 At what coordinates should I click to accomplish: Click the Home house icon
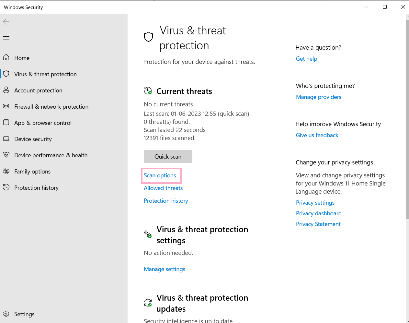coord(6,58)
